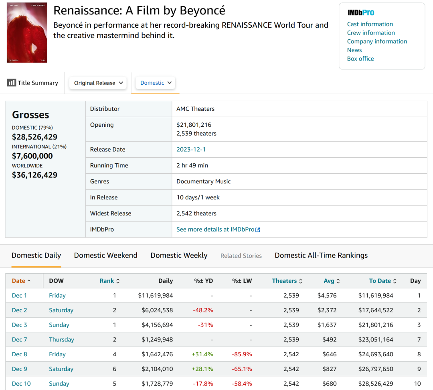Open the Company information link
Image resolution: width=433 pixels, height=390 pixels.
[x=377, y=41]
